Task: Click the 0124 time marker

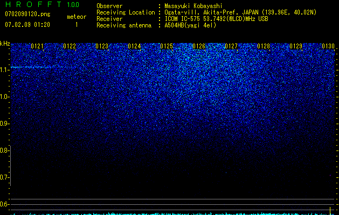Action: 134,46
